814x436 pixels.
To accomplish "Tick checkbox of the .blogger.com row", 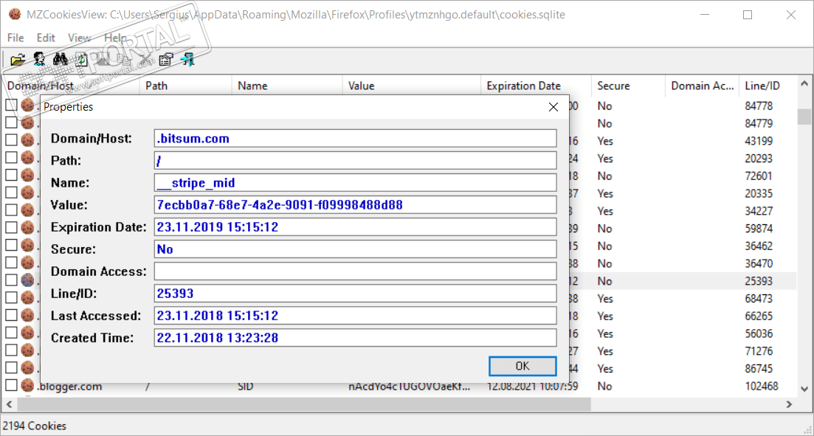I will pyautogui.click(x=11, y=385).
